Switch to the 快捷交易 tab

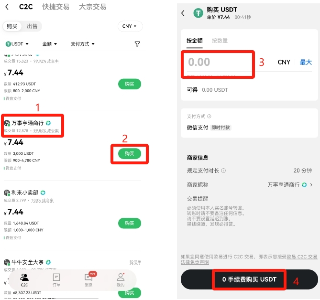[55, 7]
